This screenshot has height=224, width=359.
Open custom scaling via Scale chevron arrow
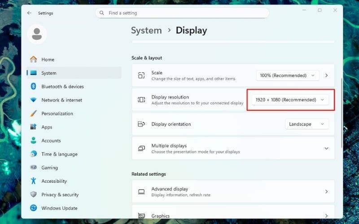click(x=326, y=75)
